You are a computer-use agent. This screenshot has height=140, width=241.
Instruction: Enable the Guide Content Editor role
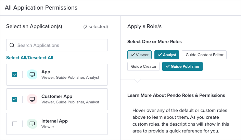point(204,55)
